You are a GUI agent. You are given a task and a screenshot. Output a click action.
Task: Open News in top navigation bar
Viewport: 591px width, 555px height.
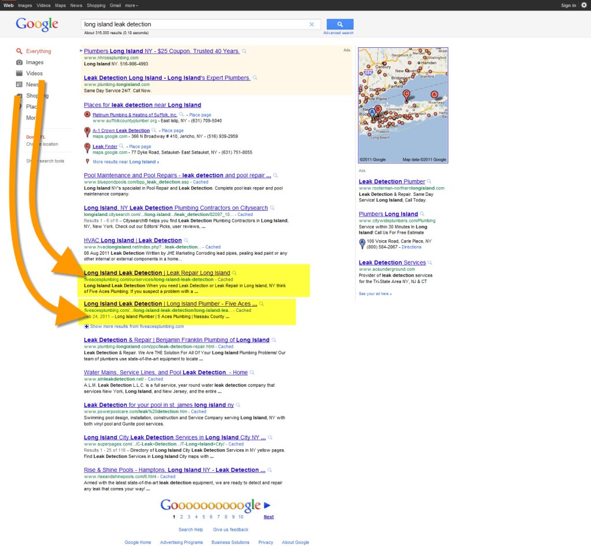point(76,5)
